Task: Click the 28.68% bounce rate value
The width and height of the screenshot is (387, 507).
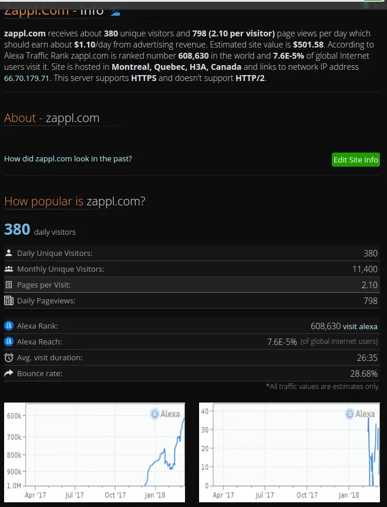Action: (364, 373)
